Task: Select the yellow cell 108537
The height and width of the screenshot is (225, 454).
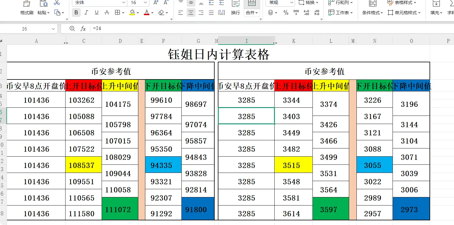Action: pyautogui.click(x=84, y=165)
